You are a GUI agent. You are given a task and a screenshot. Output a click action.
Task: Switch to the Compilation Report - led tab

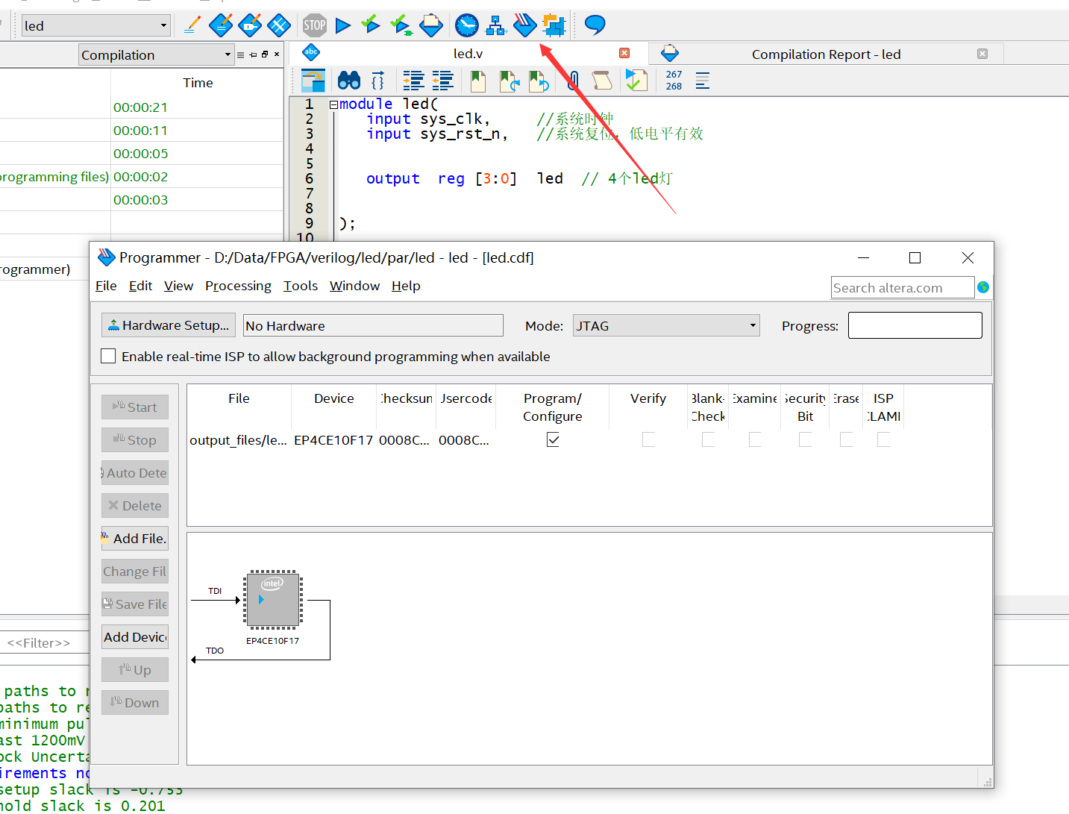[x=826, y=54]
